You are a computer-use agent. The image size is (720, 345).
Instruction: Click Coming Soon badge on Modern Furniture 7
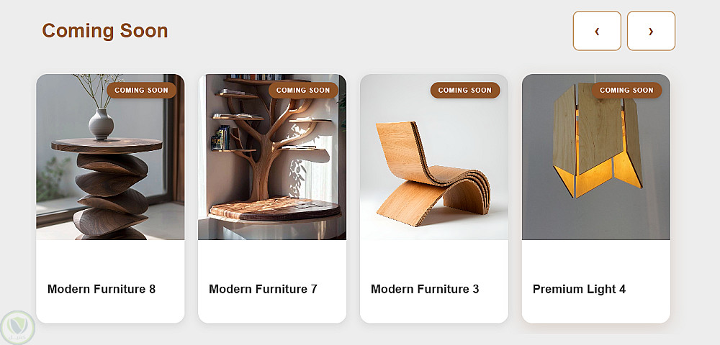[303, 91]
